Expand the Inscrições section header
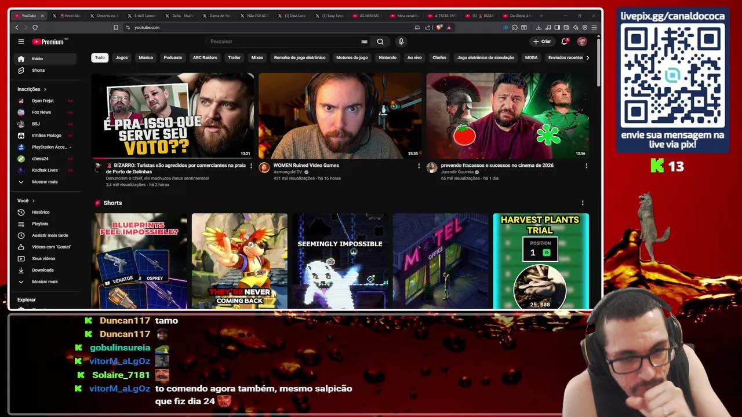Screen dimensions: 742x417 [31, 89]
